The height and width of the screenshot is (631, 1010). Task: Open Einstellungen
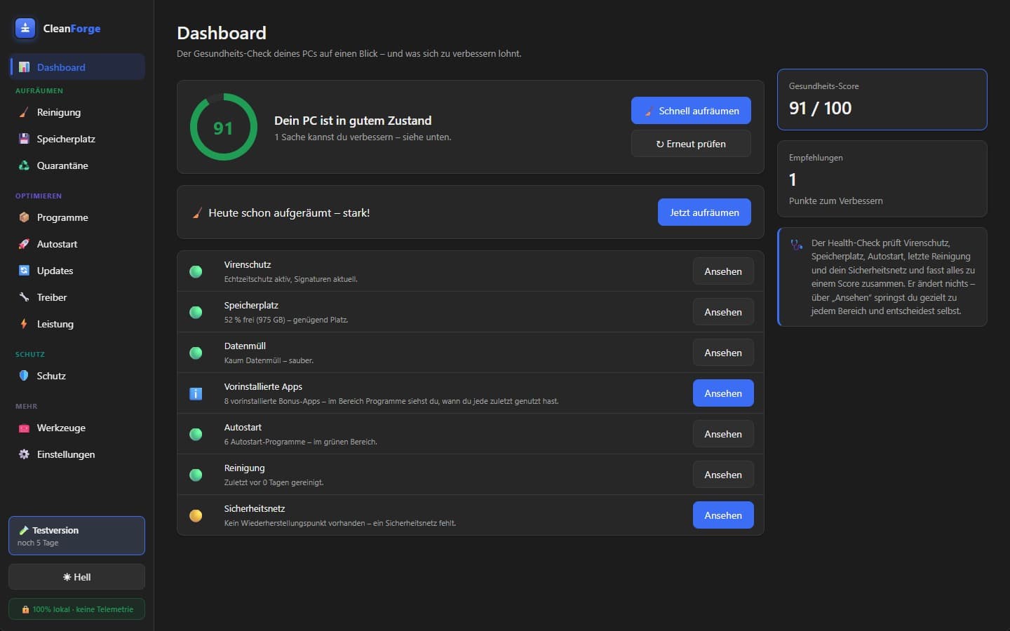click(x=76, y=454)
